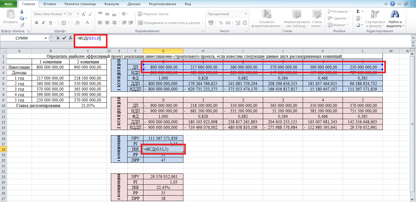Switch to the Рецензирование tab
This screenshot has width=416, height=202.
point(162,4)
